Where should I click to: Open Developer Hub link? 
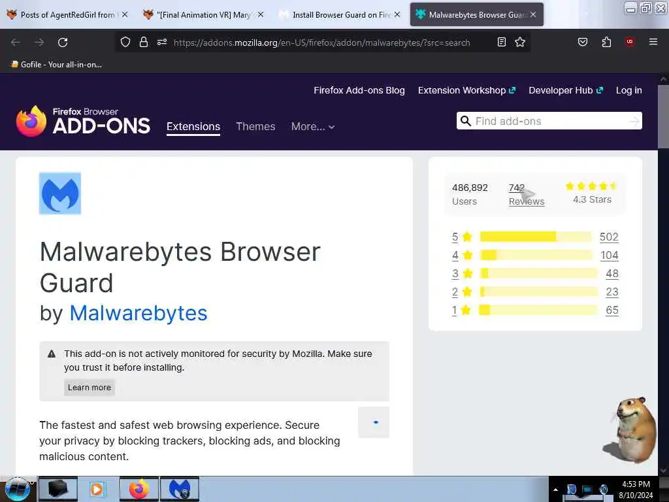pyautogui.click(x=566, y=90)
